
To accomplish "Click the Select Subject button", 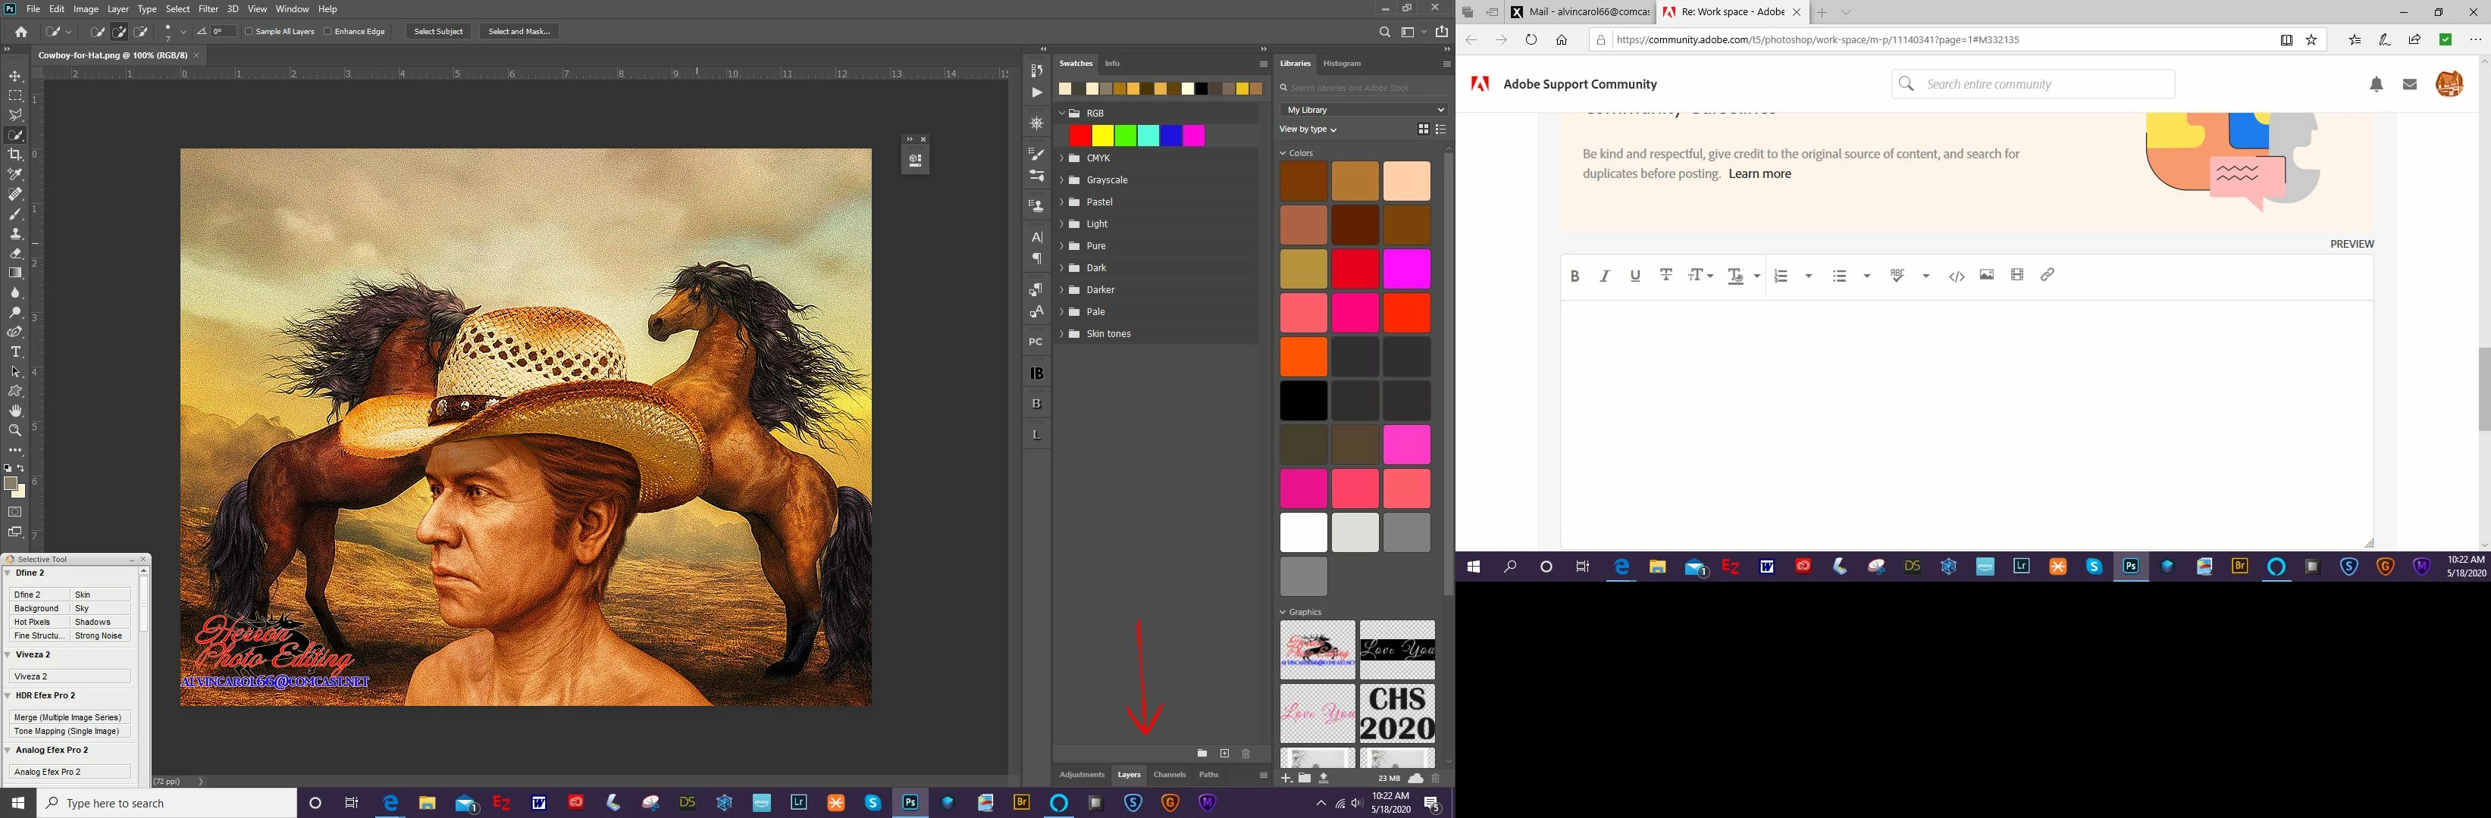I will 438,32.
